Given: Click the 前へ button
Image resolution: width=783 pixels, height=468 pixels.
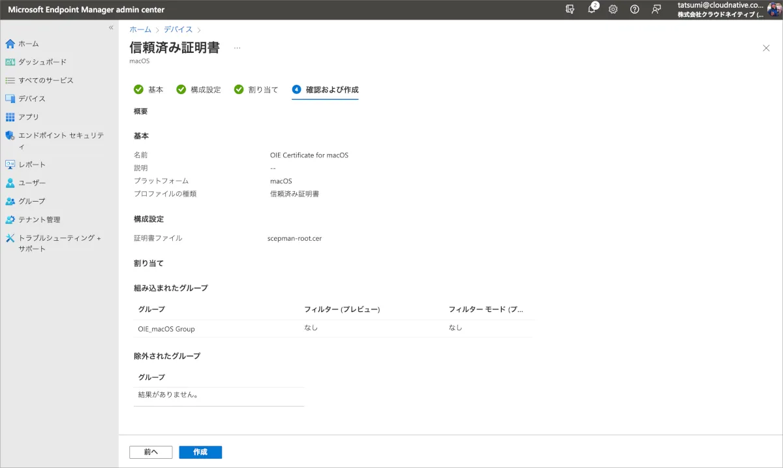Looking at the screenshot, I should click(x=151, y=452).
